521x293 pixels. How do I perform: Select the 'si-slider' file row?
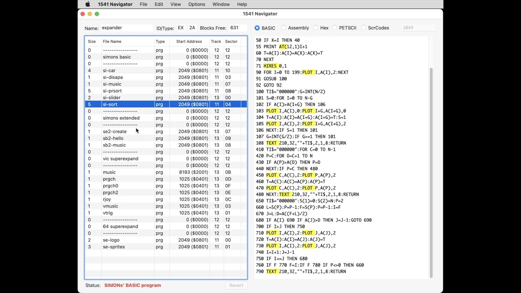tap(166, 98)
